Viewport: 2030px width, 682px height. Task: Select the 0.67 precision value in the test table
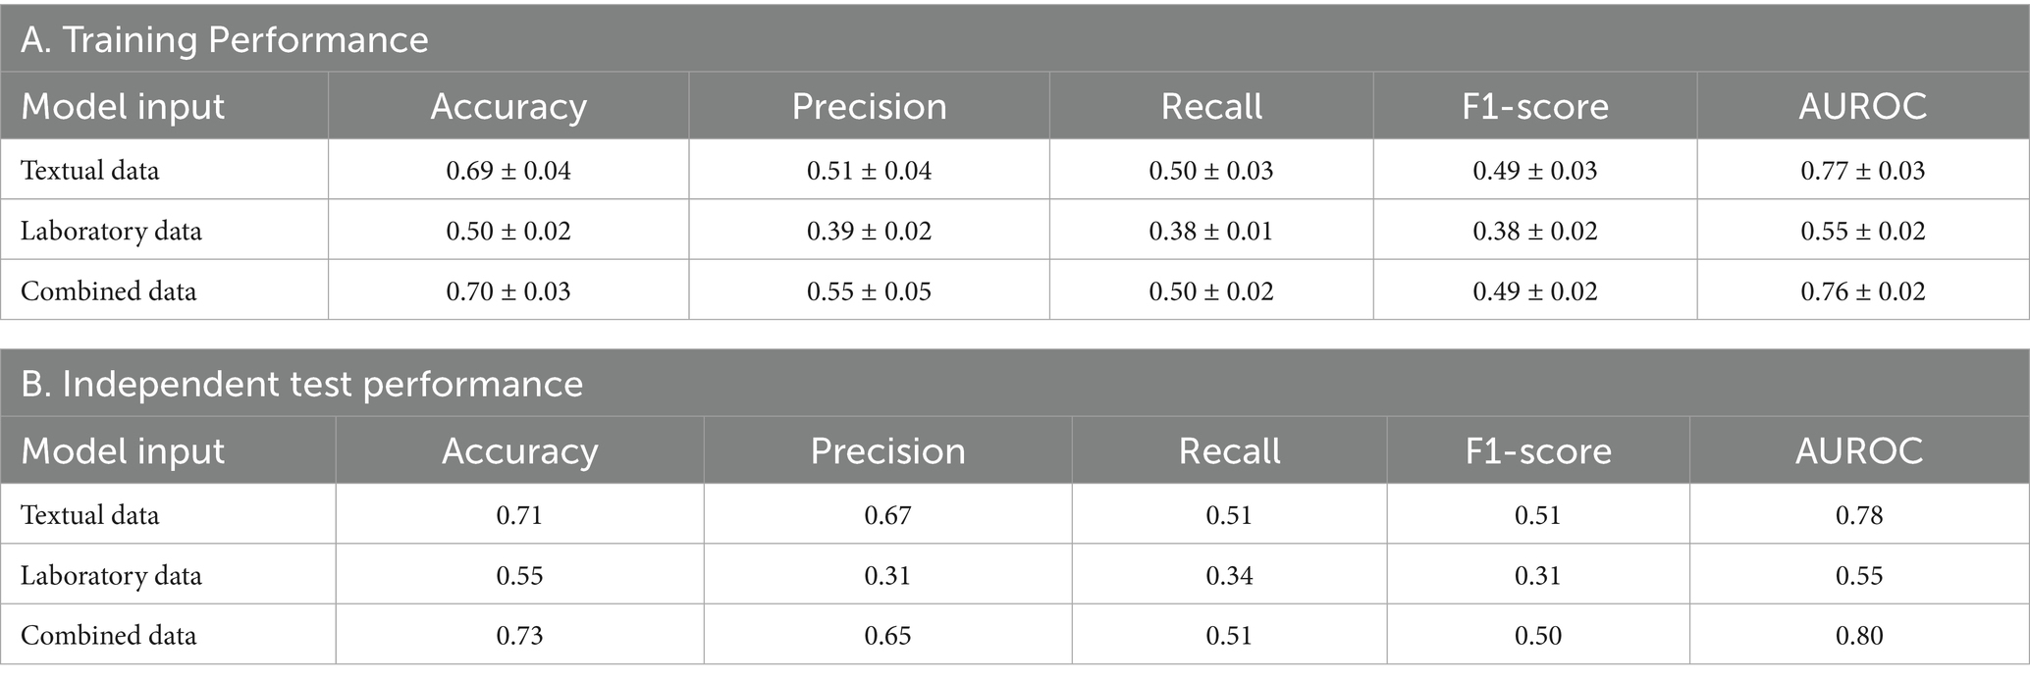point(887,515)
